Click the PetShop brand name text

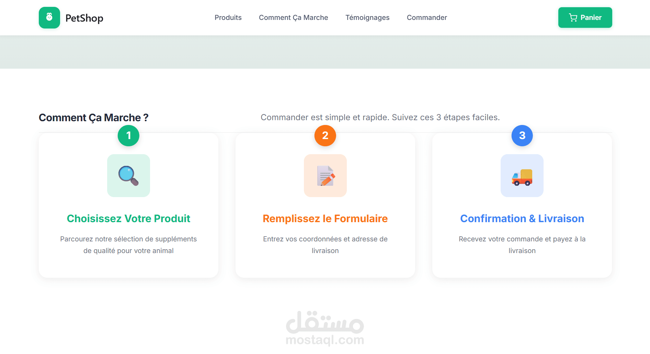click(84, 18)
